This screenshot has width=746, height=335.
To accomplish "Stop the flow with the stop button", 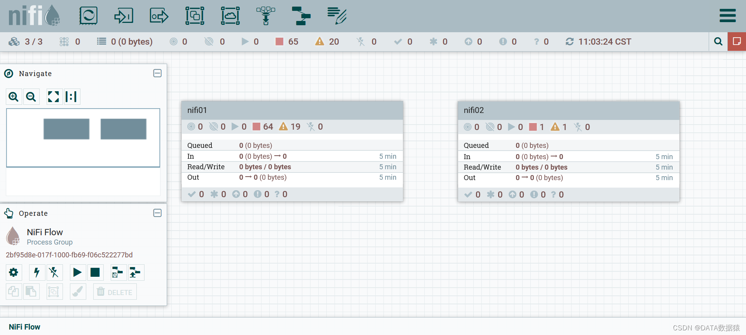I will (95, 273).
